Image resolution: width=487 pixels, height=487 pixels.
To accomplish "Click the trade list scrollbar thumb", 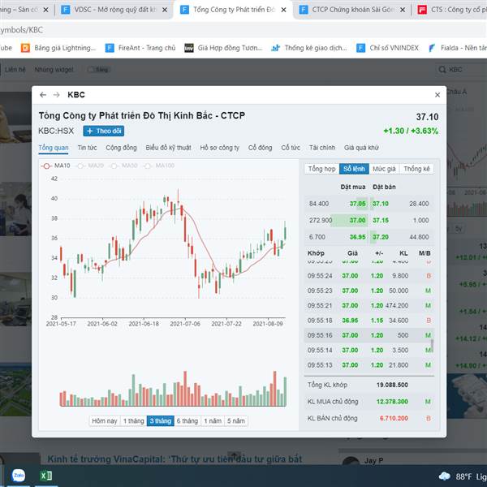I will point(432,346).
